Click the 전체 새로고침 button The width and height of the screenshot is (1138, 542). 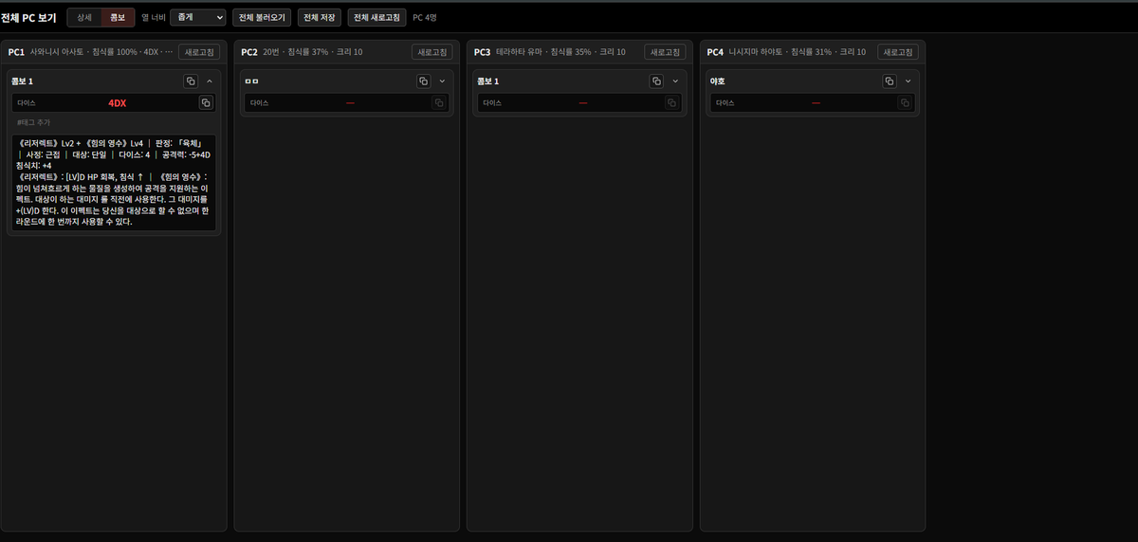[x=377, y=17]
